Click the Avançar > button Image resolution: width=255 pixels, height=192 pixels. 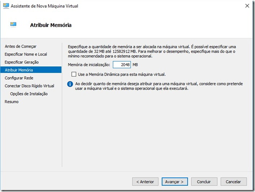click(174, 182)
